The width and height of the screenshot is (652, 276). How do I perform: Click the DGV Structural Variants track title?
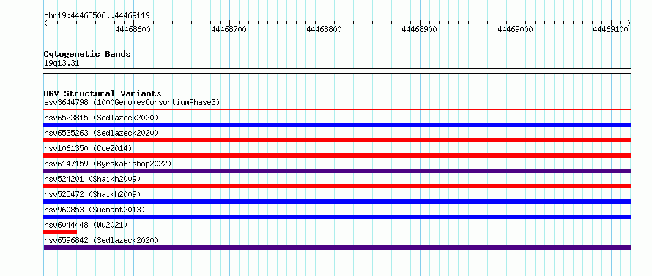[x=103, y=93]
